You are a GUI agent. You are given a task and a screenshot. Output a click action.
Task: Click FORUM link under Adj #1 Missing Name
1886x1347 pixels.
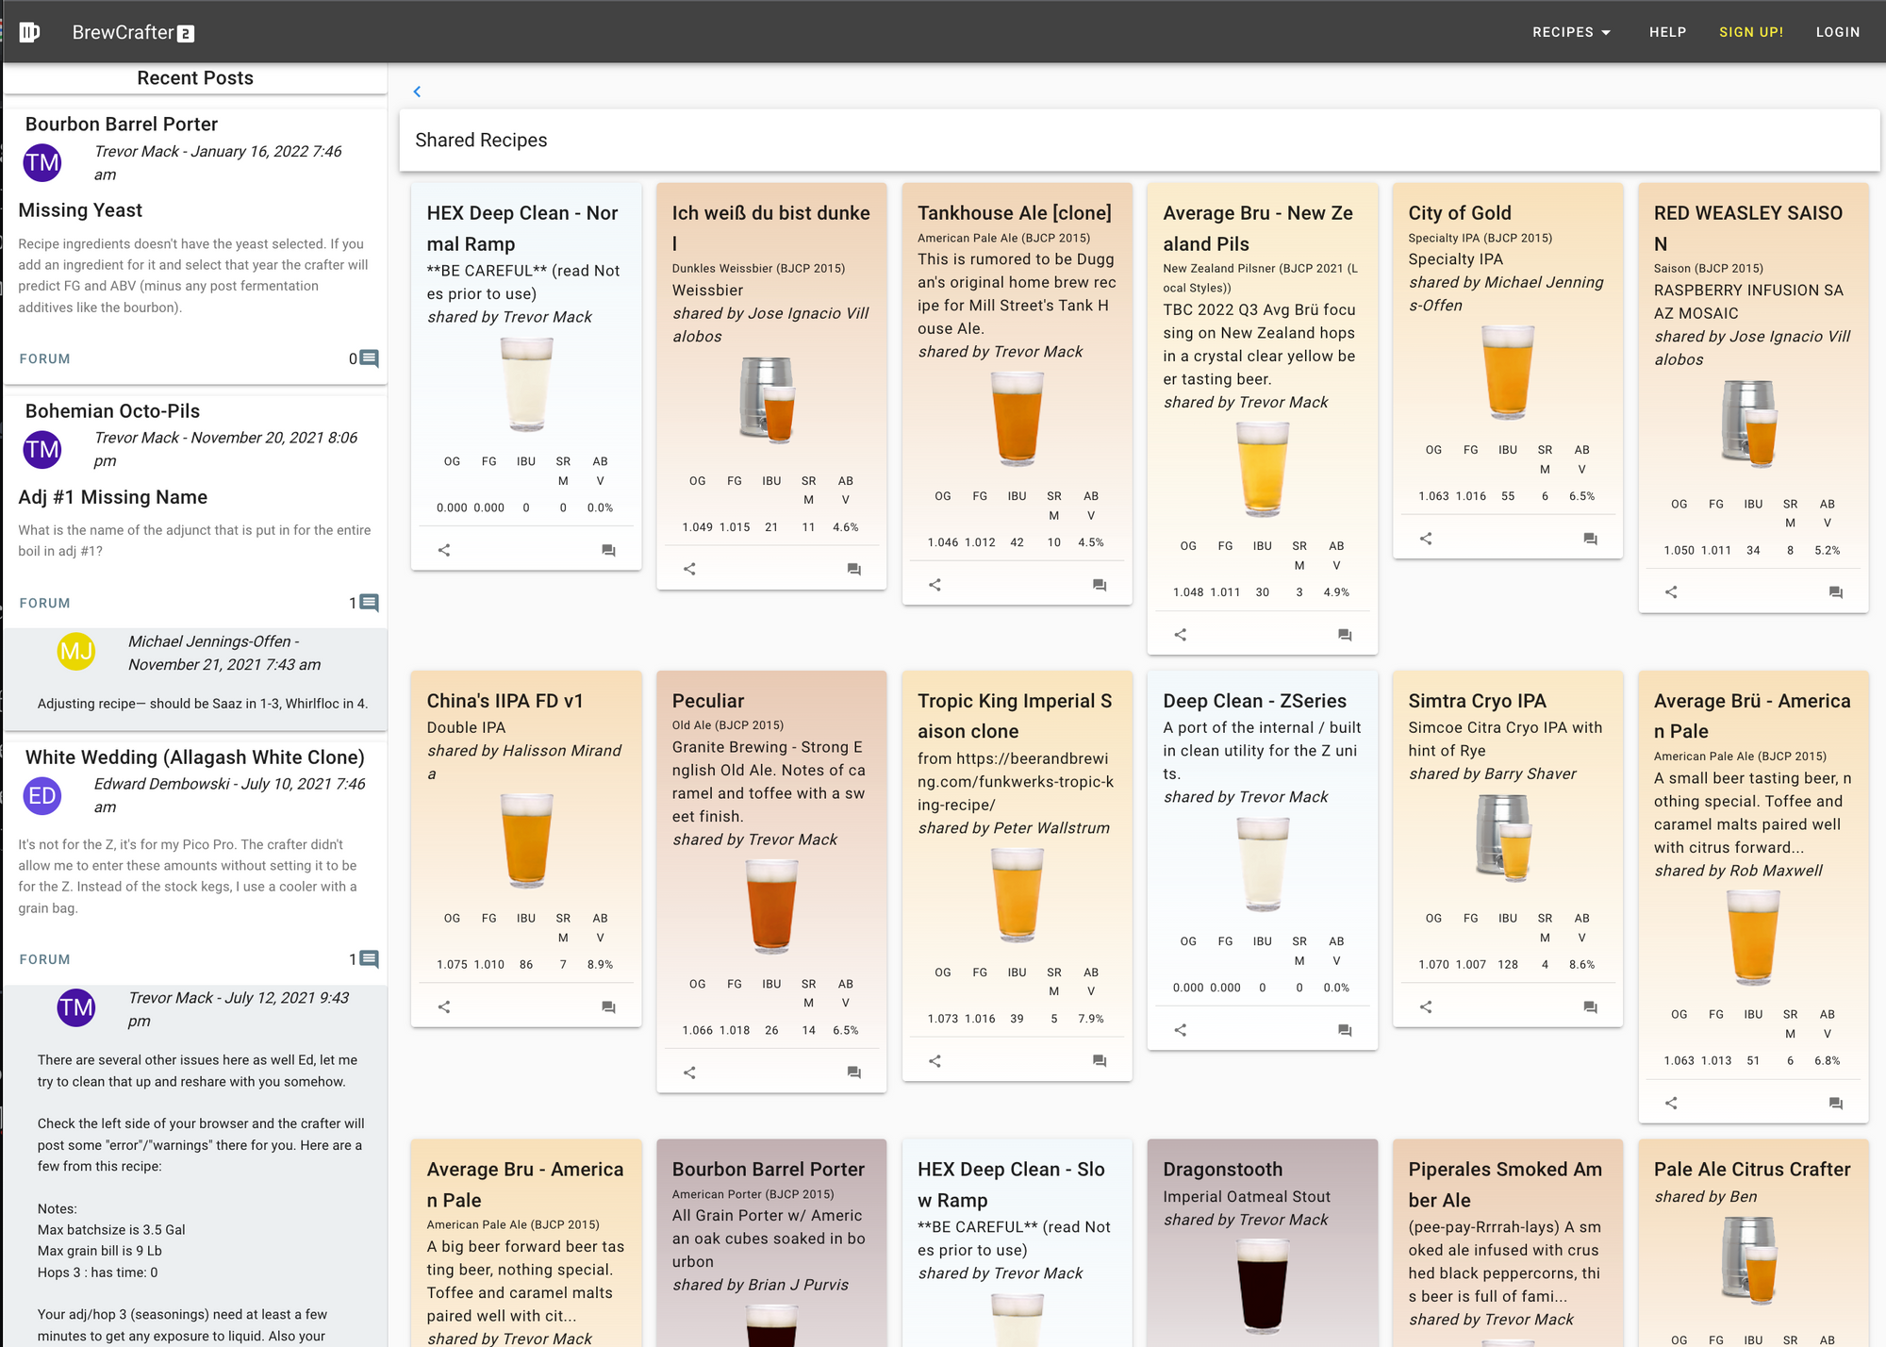44,603
